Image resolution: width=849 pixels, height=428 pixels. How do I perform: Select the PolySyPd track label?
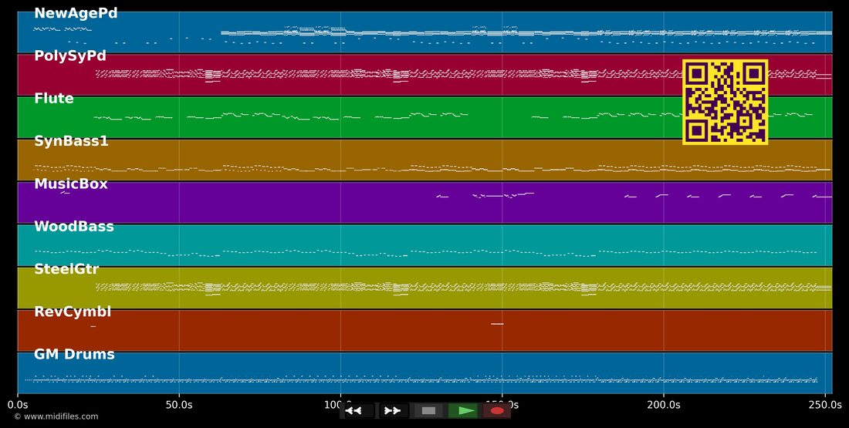[x=69, y=56]
